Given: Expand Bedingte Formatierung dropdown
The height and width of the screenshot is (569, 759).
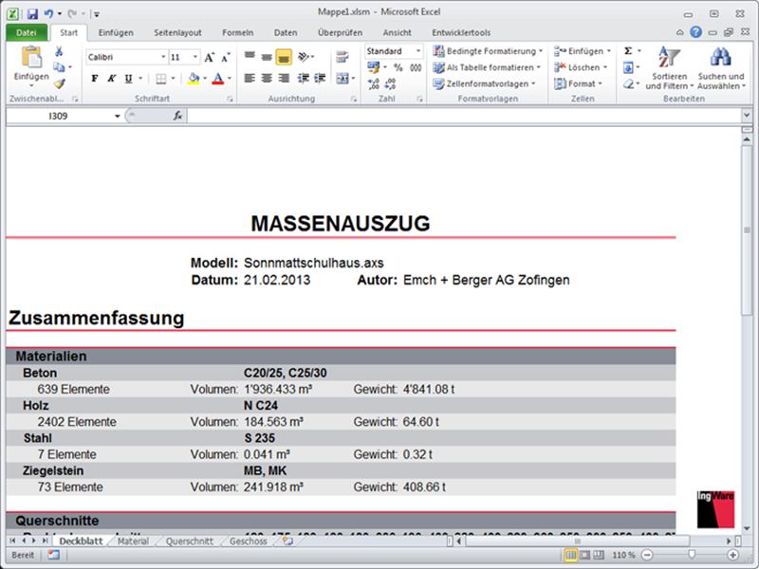Looking at the screenshot, I should [488, 51].
